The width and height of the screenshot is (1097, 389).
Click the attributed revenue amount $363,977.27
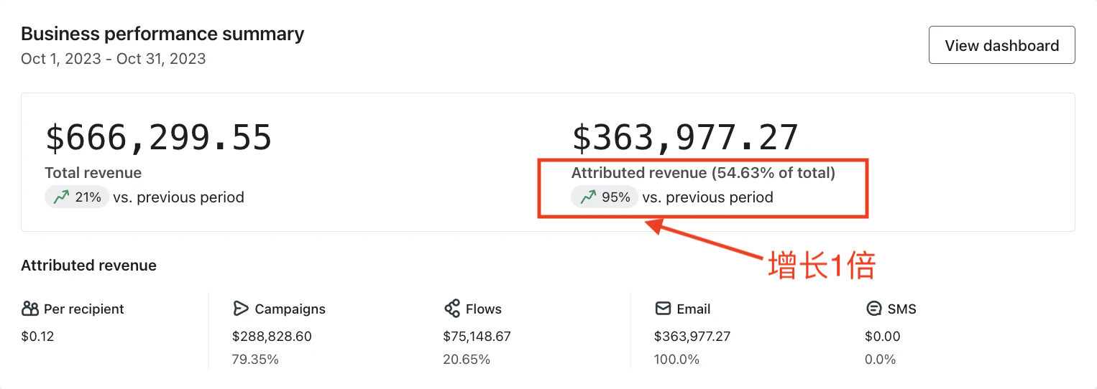(x=685, y=138)
